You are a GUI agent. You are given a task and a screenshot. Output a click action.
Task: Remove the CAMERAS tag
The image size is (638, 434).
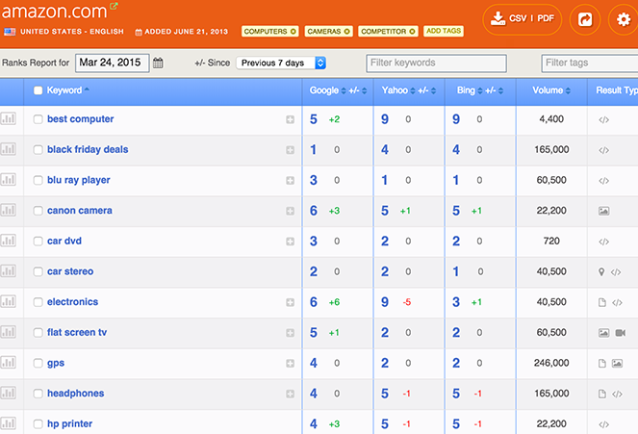[346, 32]
